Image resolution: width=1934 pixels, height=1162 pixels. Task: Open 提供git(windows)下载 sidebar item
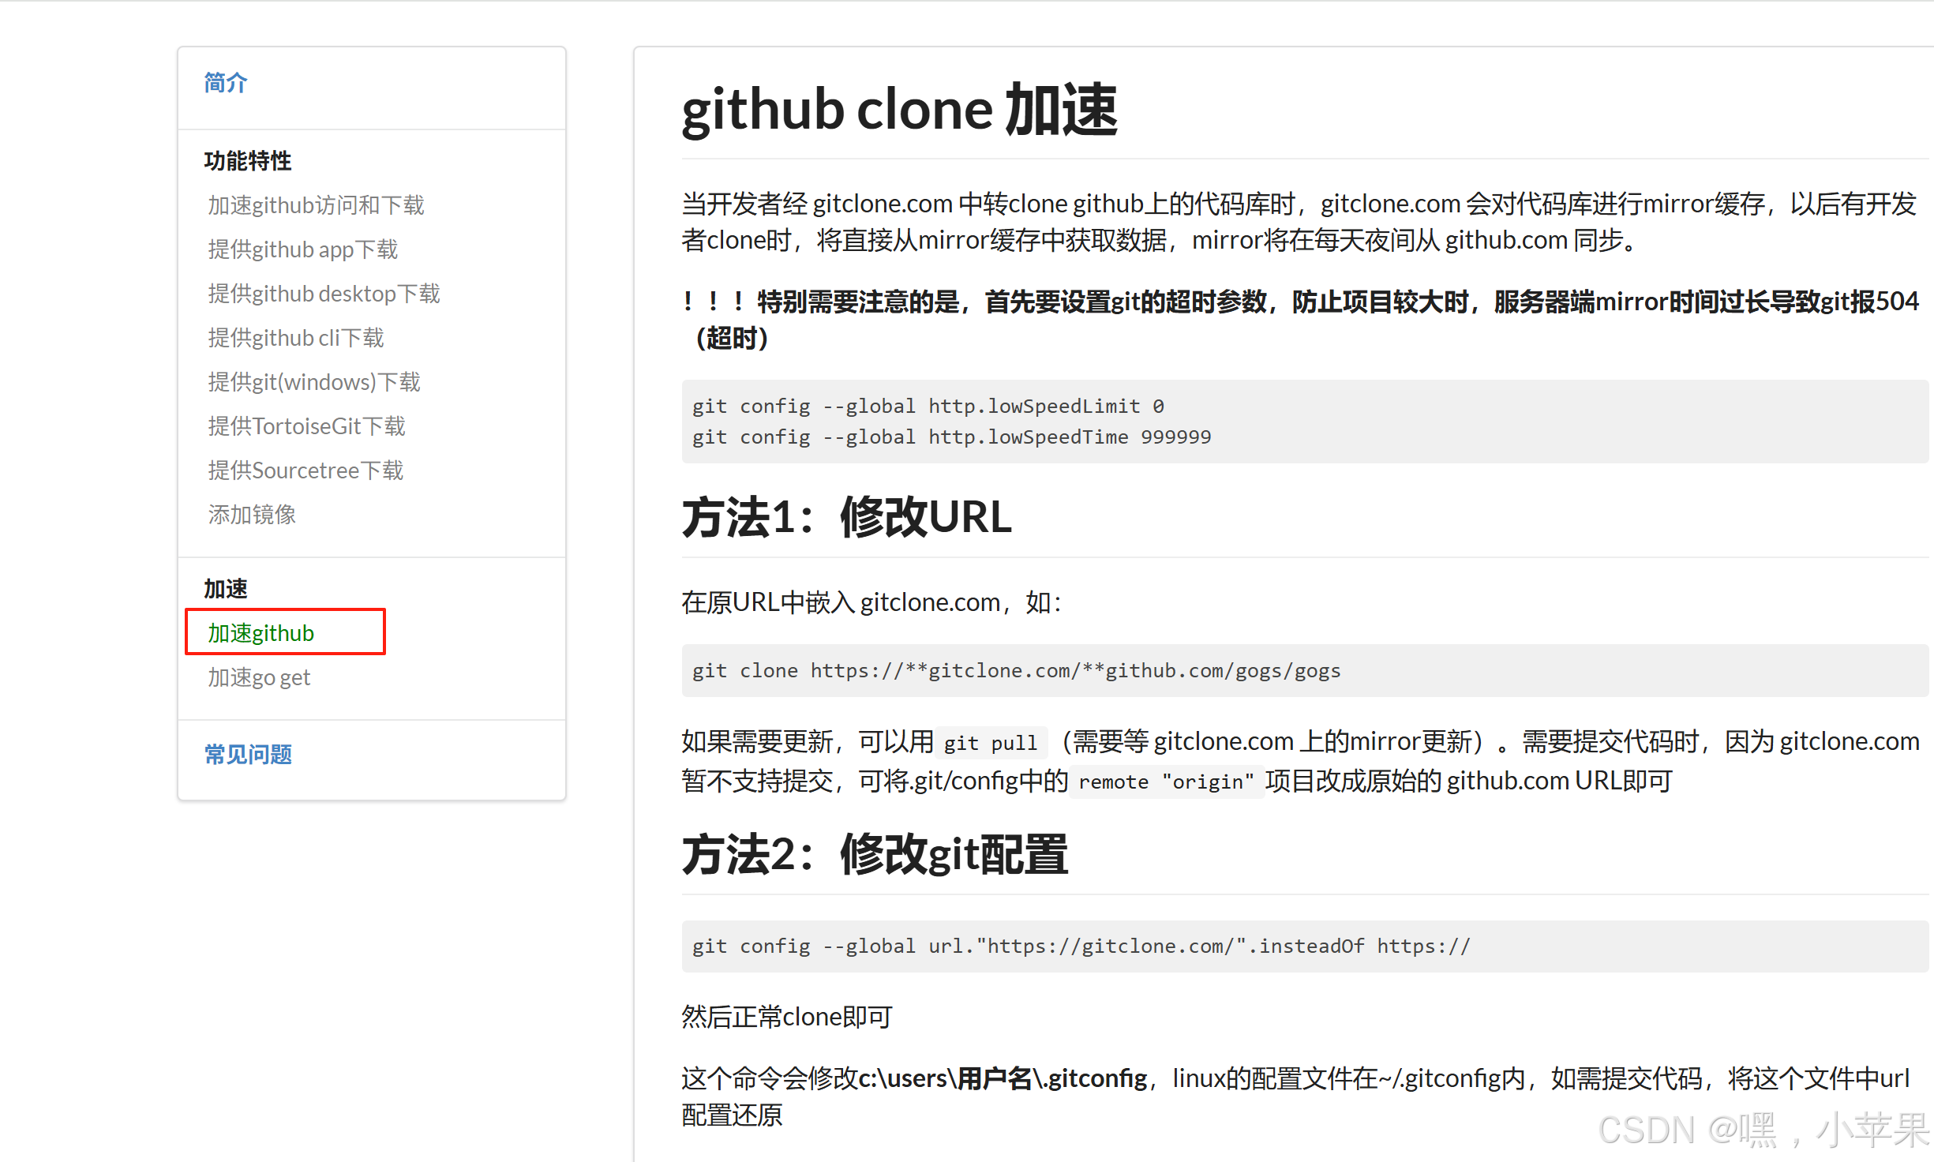313,382
